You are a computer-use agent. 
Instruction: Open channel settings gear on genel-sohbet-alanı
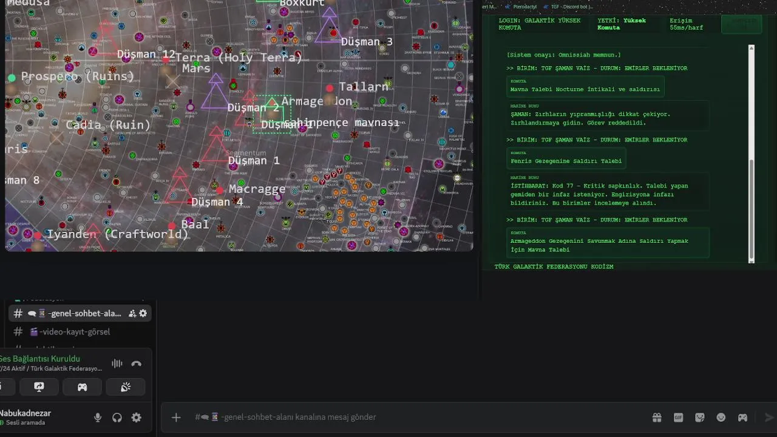point(143,313)
